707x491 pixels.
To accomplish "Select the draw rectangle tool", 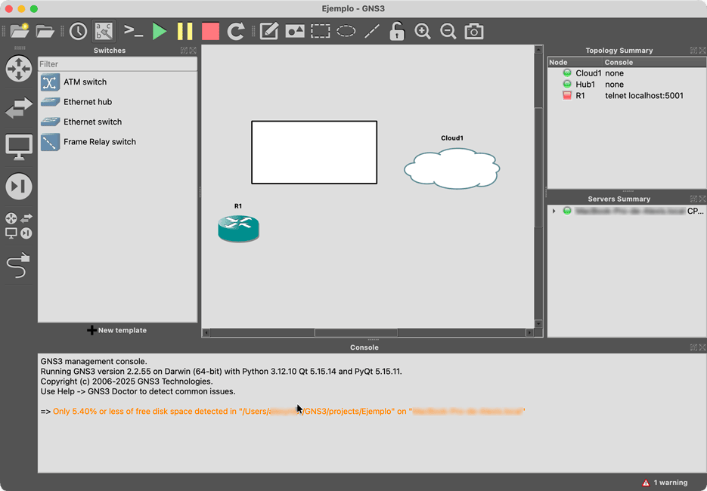I will pos(320,31).
